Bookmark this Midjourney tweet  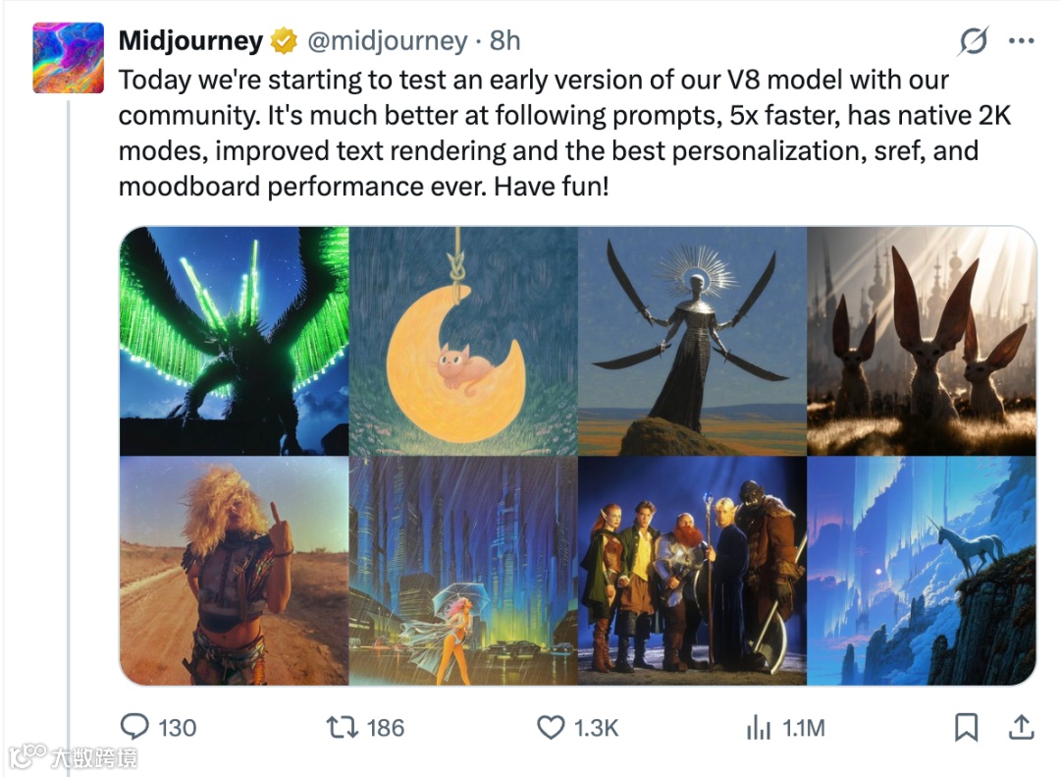(x=966, y=728)
